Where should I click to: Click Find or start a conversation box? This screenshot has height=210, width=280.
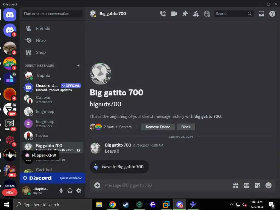pos(52,14)
